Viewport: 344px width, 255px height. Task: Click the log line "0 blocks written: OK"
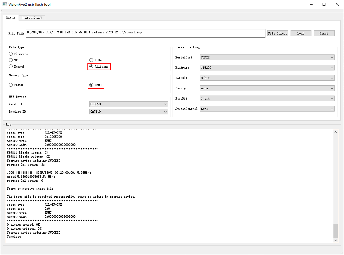point(24,228)
